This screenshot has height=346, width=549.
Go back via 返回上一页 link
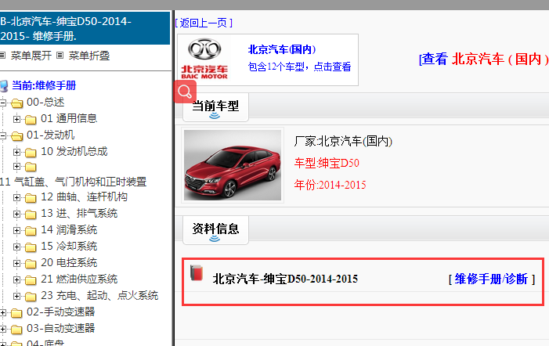(204, 23)
